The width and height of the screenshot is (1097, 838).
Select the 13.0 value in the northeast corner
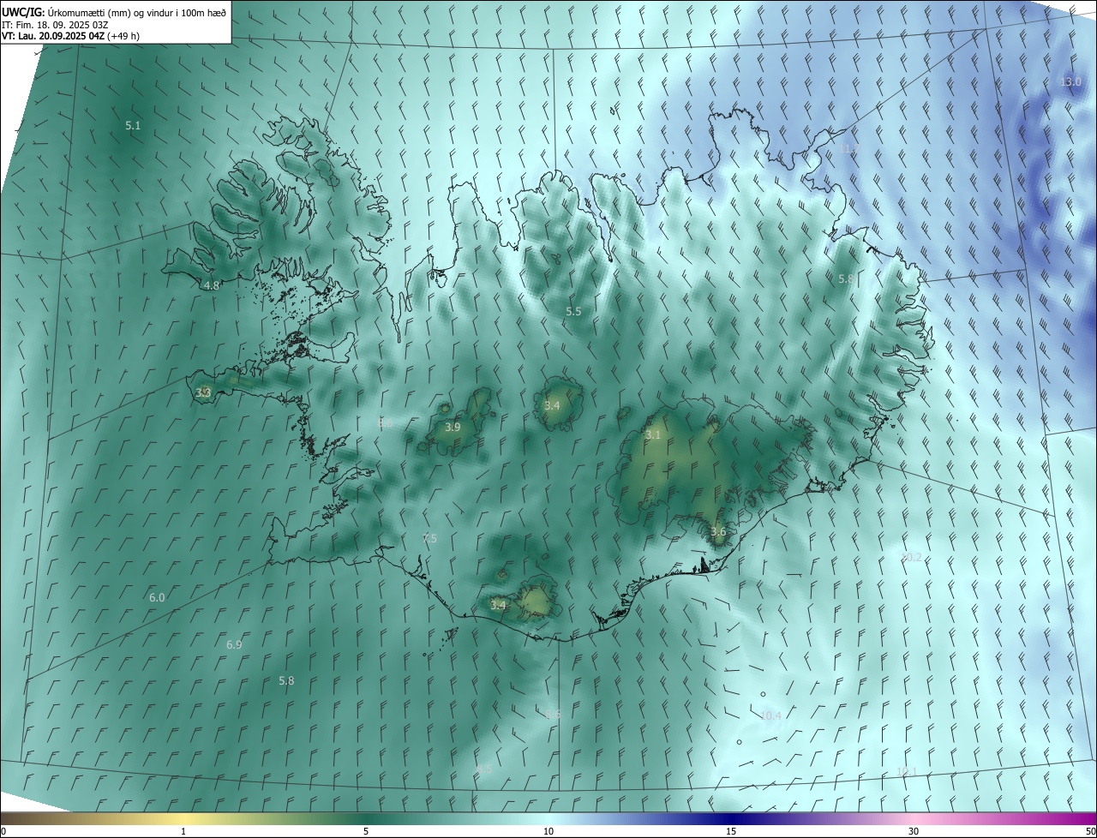pos(1071,81)
